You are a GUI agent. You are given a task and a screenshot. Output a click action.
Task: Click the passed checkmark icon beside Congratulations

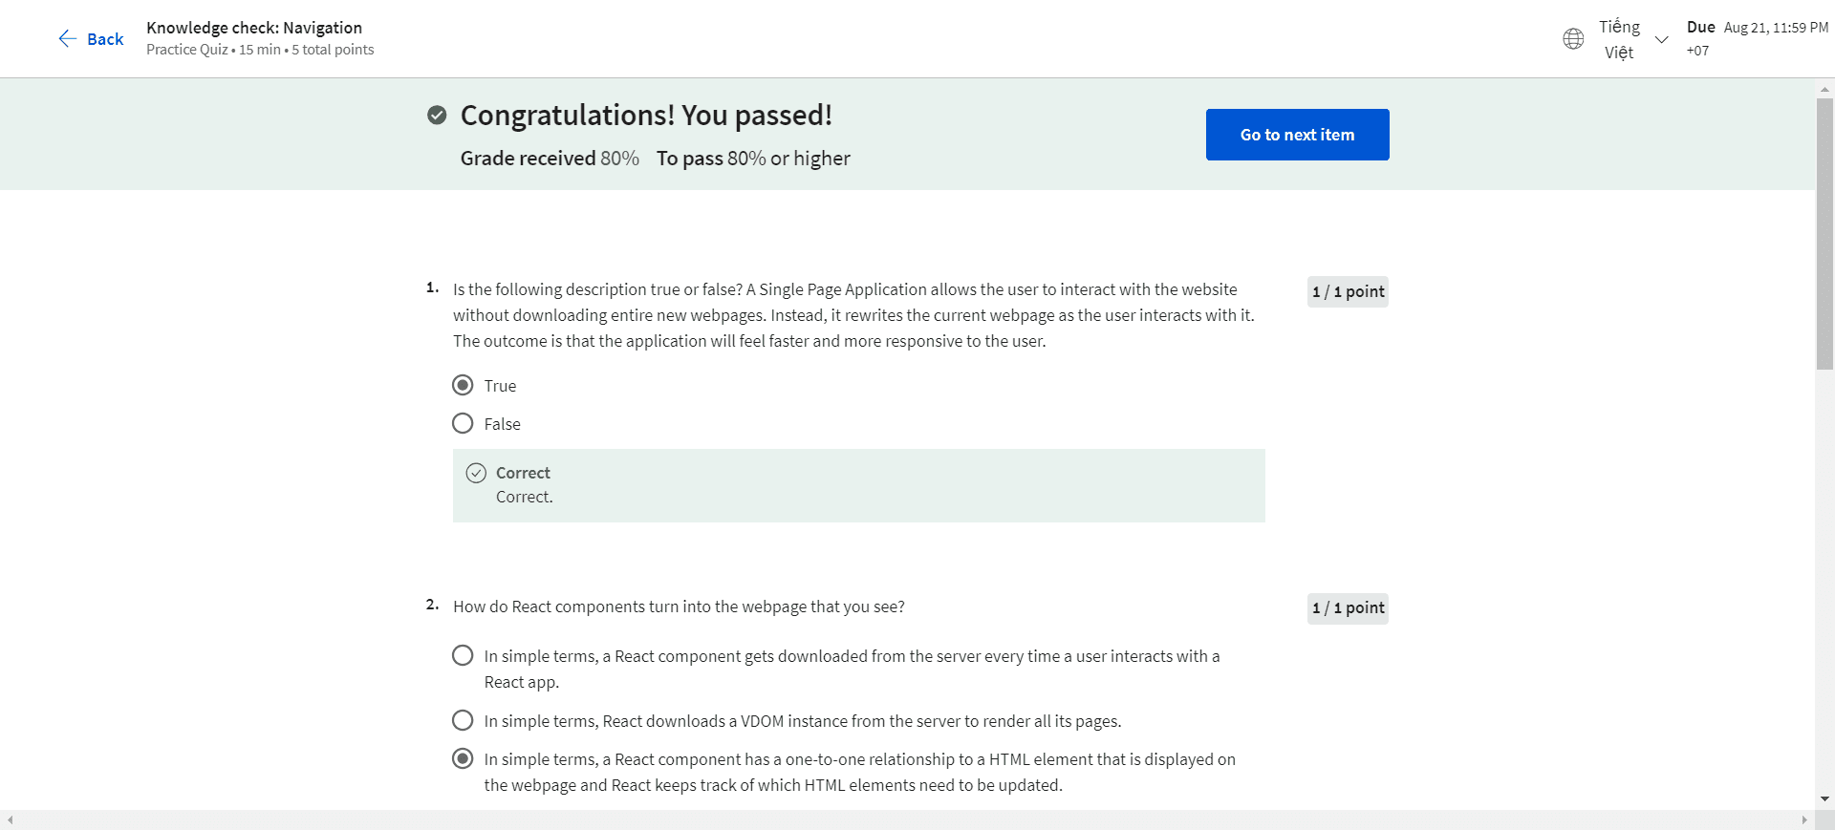coord(437,116)
